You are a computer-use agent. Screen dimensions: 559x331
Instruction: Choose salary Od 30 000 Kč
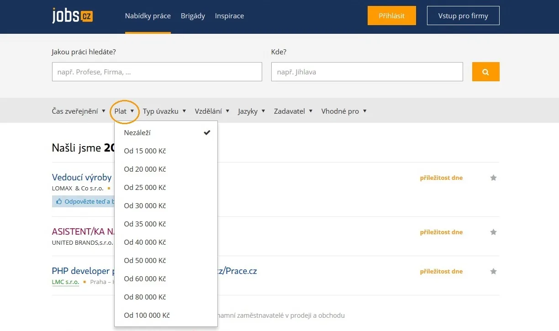pos(166,205)
